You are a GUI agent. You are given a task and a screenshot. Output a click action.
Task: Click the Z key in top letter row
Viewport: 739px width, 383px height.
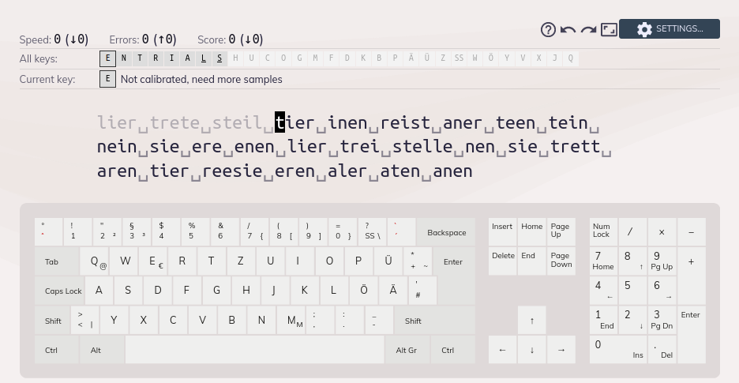click(x=240, y=261)
